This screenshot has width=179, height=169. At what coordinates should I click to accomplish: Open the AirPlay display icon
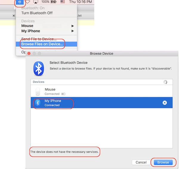[36, 1]
